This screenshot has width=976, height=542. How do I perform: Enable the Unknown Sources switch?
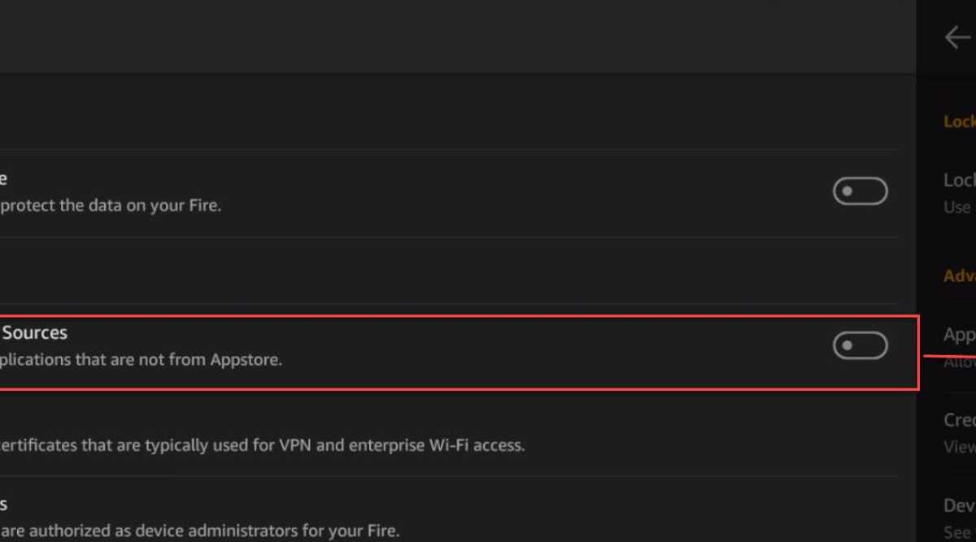pyautogui.click(x=860, y=345)
